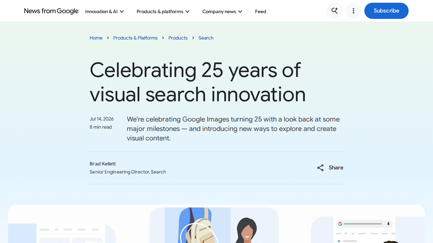Open the Products breadcrumb link

coord(178,38)
